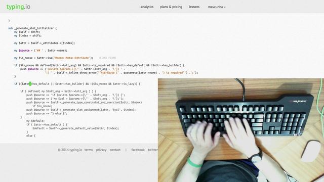Click the indented line 'if $is_moose;'
Screen dimensions: 324x182
click(x=42, y=106)
